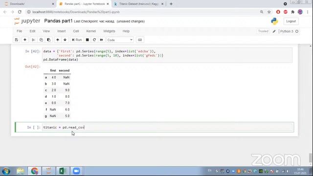Click the Last Checkpoint status text
The image size is (313, 176).
pos(94,22)
